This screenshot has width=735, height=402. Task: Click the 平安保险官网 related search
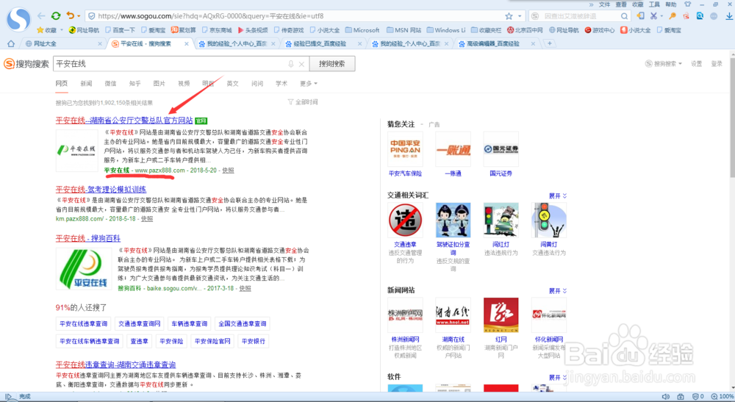coord(212,341)
